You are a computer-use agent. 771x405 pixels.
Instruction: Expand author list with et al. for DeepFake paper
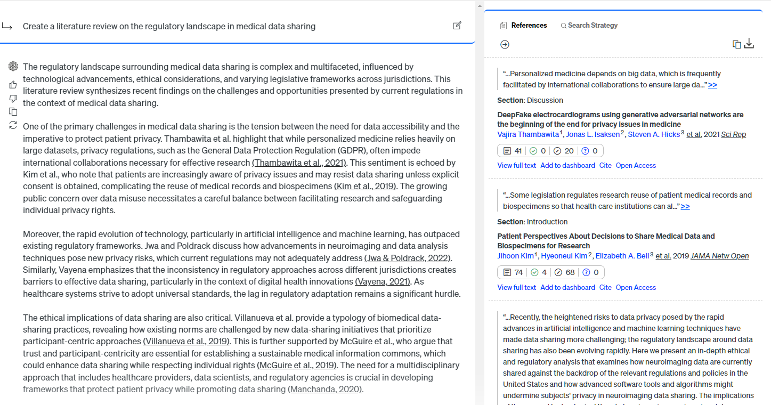[x=694, y=134]
